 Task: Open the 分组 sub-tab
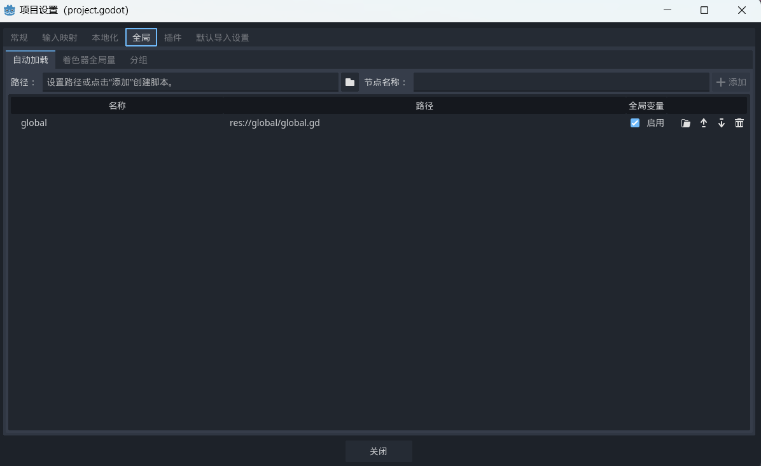(x=139, y=60)
